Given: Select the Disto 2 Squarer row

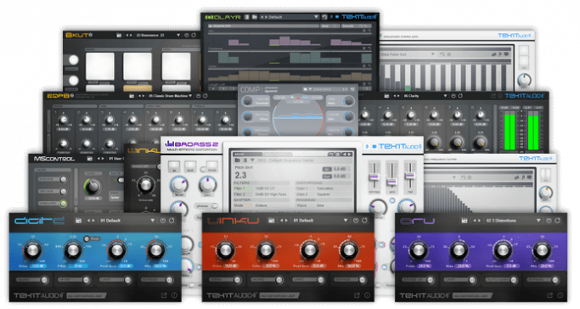Looking at the screenshot, I should click(324, 194).
